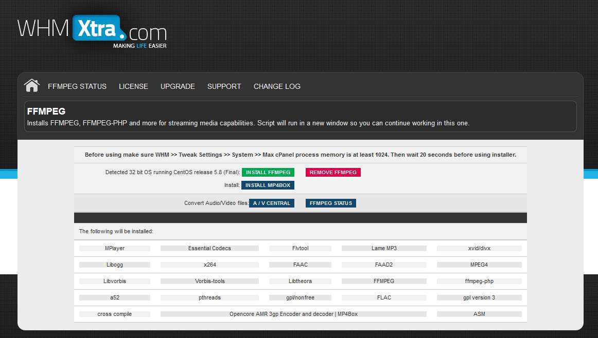Click the WHMXtra.com logo
This screenshot has width=598, height=338.
tap(92, 32)
